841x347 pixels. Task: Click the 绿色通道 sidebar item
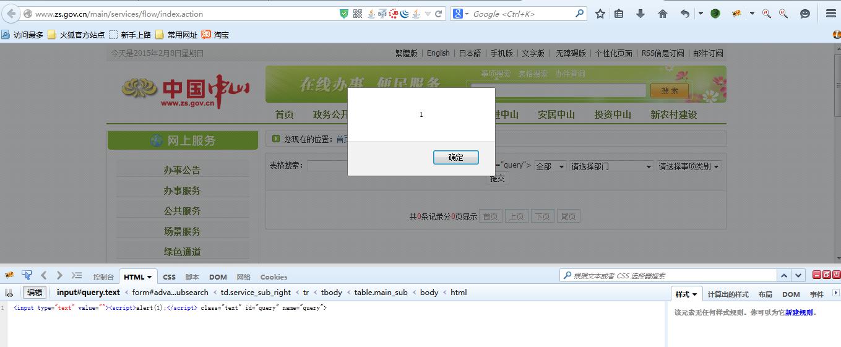182,252
